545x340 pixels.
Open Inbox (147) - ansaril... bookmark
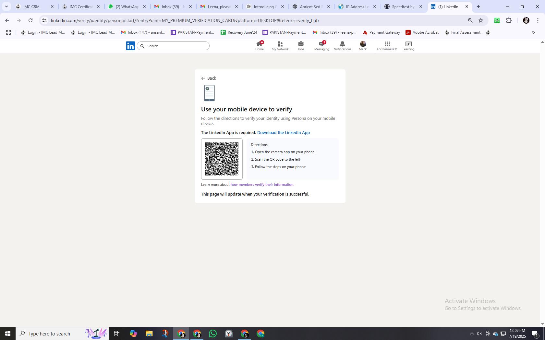(x=143, y=32)
